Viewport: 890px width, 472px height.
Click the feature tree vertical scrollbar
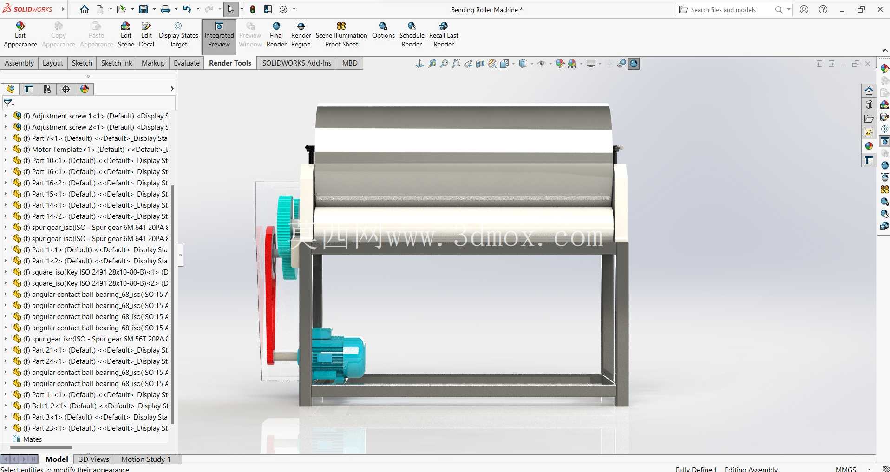click(x=173, y=305)
